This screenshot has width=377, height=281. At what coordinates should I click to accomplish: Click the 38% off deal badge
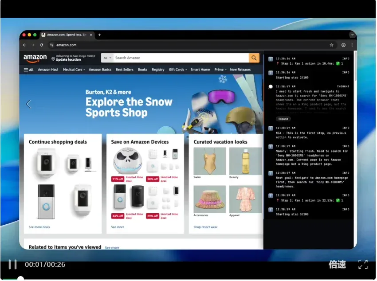pyautogui.click(x=153, y=179)
